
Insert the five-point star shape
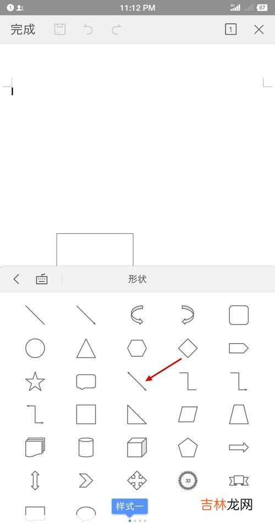[35, 381]
